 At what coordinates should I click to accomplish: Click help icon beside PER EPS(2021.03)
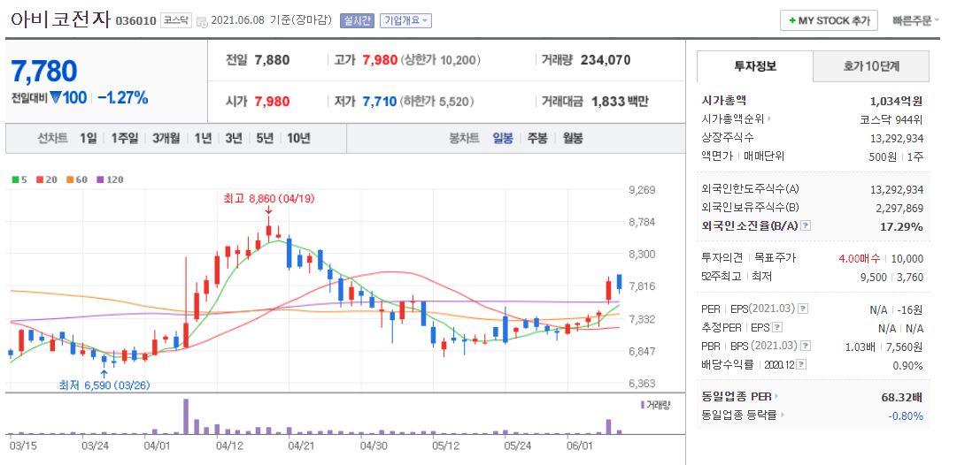803,309
